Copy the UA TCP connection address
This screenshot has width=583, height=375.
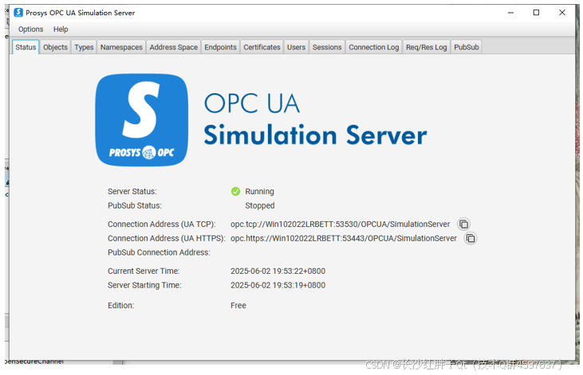[463, 225]
